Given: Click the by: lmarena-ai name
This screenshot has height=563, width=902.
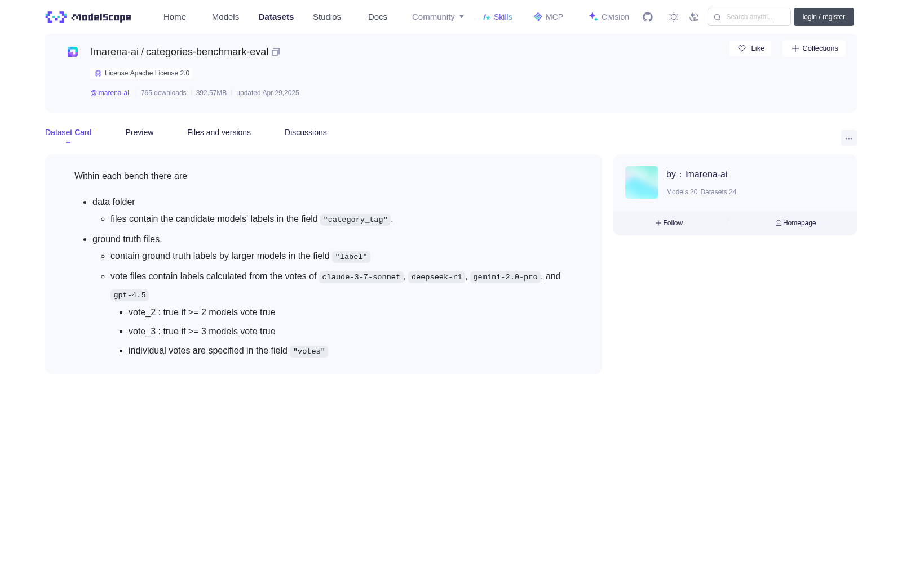Looking at the screenshot, I should pyautogui.click(x=697, y=175).
